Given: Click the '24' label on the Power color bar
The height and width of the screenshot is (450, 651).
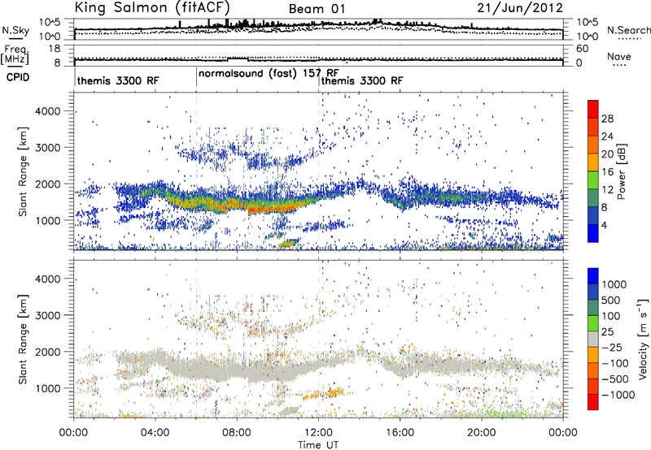Looking at the screenshot, I should 607,136.
